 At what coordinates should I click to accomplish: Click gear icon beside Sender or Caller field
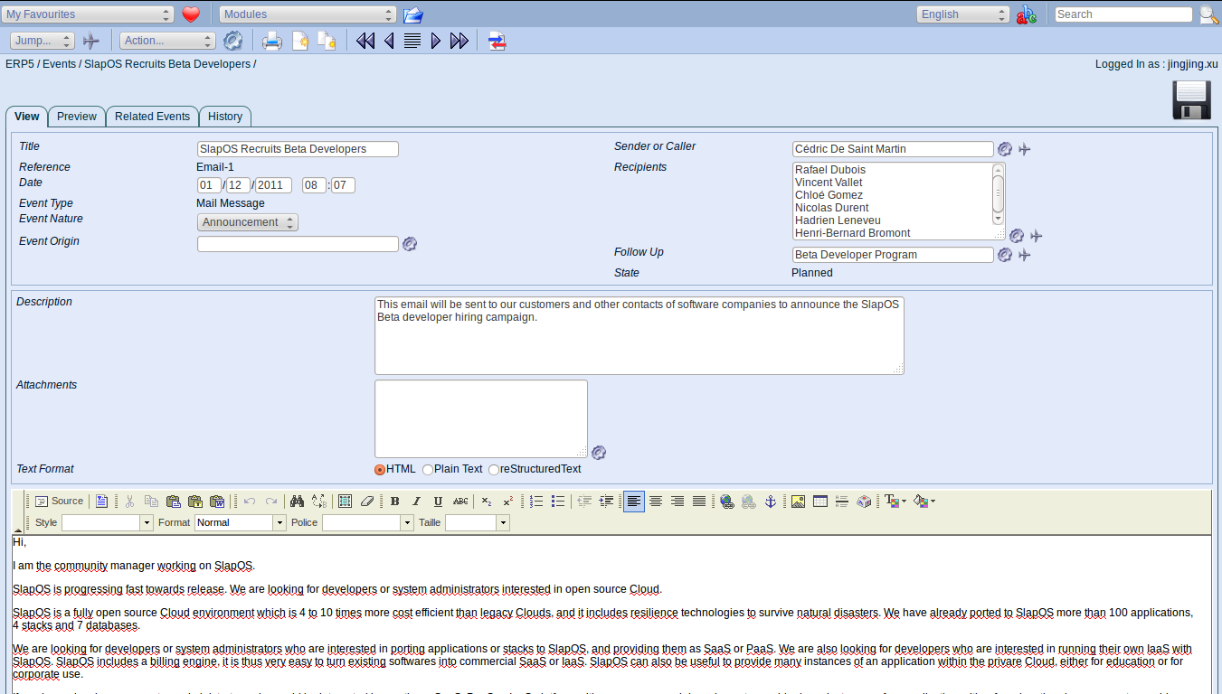tap(1004, 149)
